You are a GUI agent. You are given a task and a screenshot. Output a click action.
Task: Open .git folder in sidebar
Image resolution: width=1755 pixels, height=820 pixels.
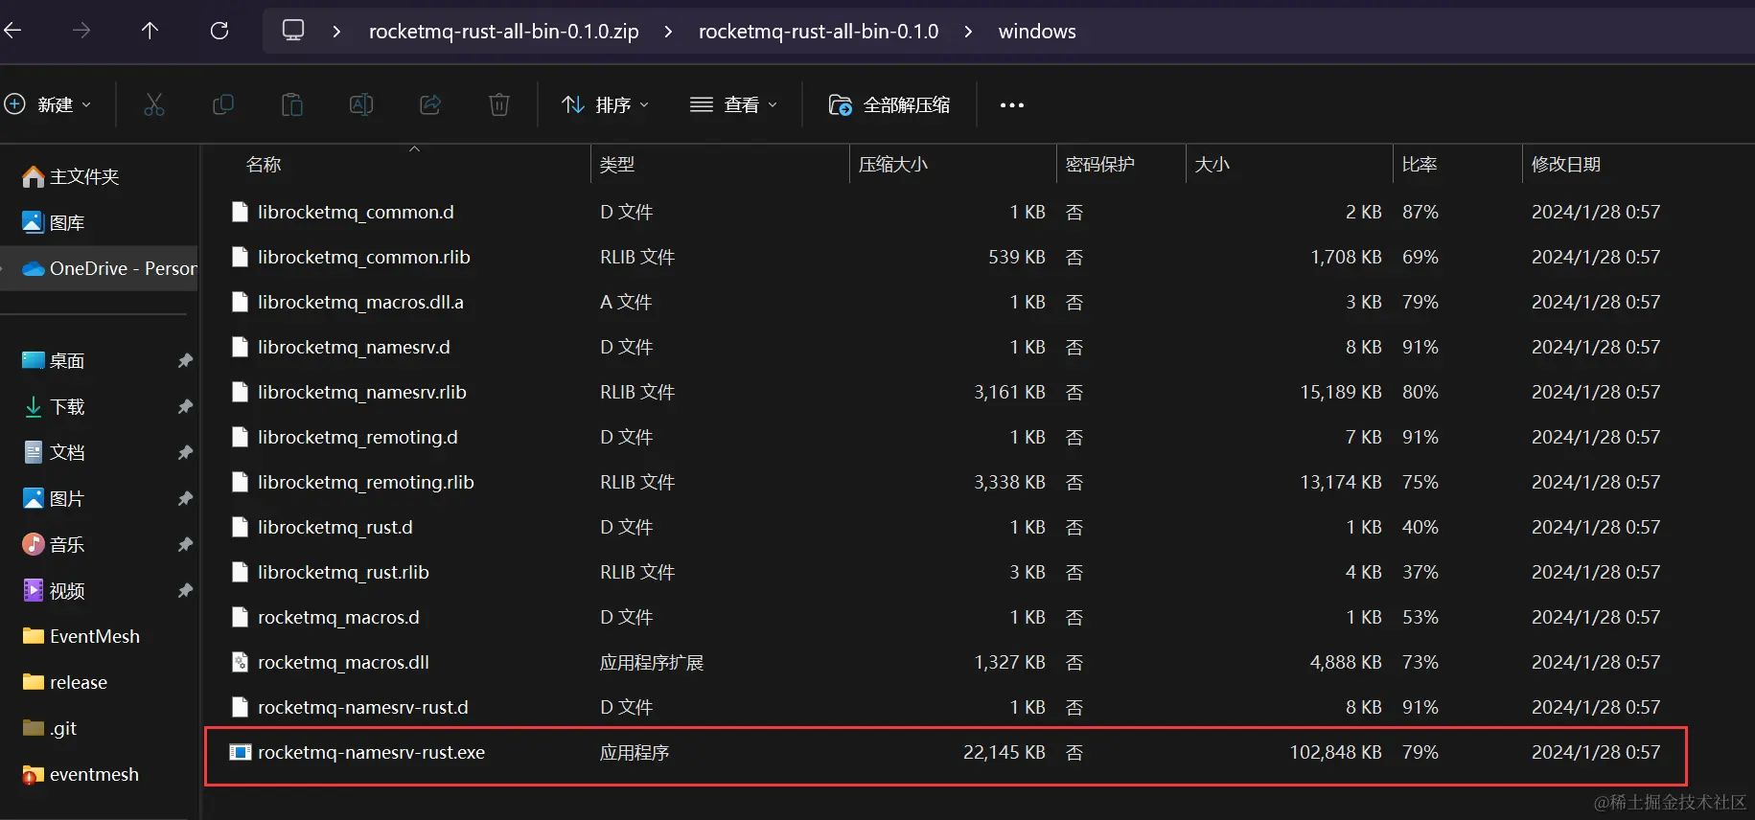pyautogui.click(x=50, y=728)
